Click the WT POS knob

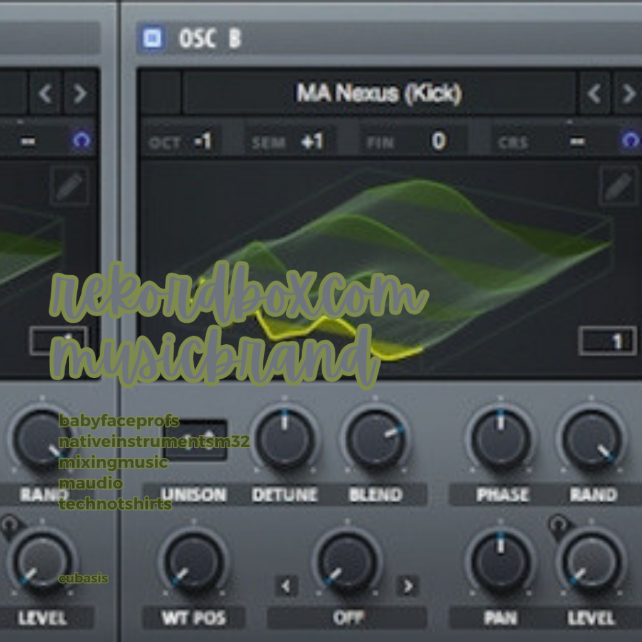194,562
